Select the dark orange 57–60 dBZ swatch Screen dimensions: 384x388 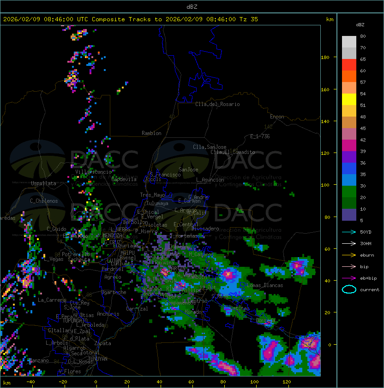tap(349, 76)
